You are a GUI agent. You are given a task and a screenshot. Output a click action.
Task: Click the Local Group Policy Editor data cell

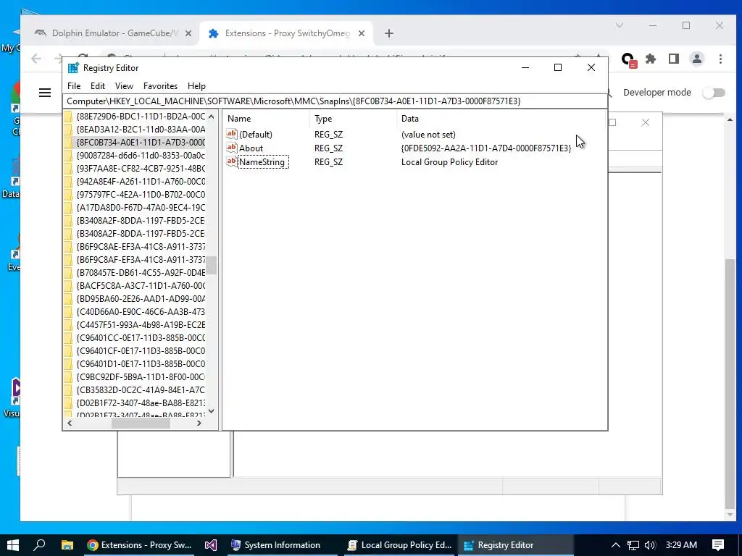pyautogui.click(x=449, y=162)
